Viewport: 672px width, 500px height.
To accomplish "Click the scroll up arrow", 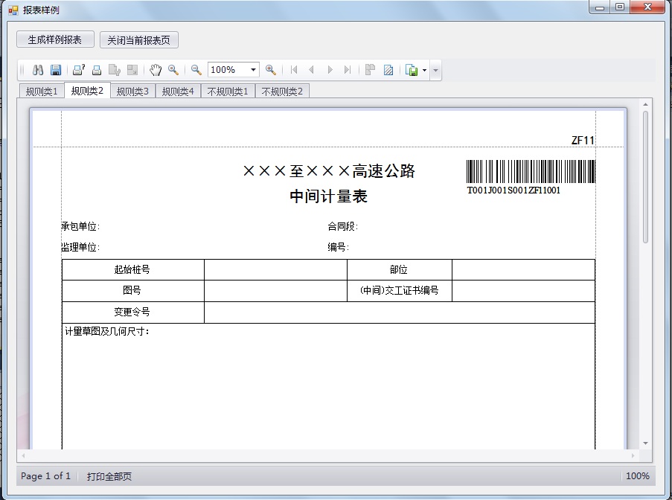I will coord(645,105).
